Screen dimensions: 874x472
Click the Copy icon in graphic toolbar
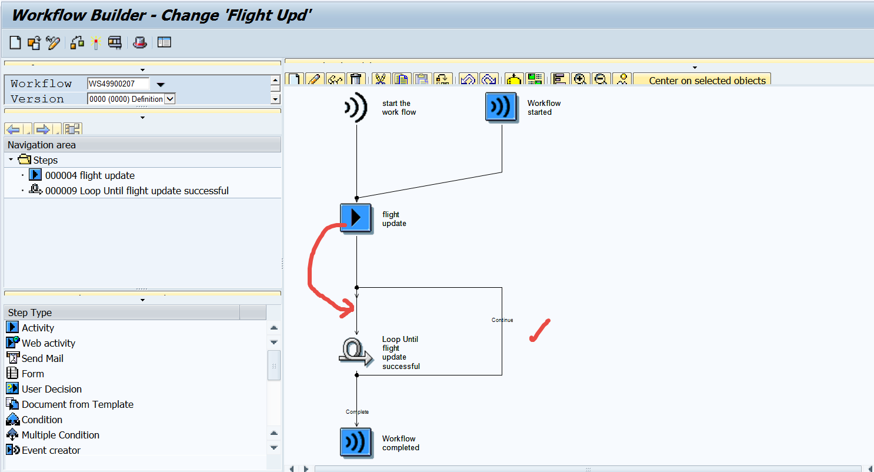click(402, 79)
